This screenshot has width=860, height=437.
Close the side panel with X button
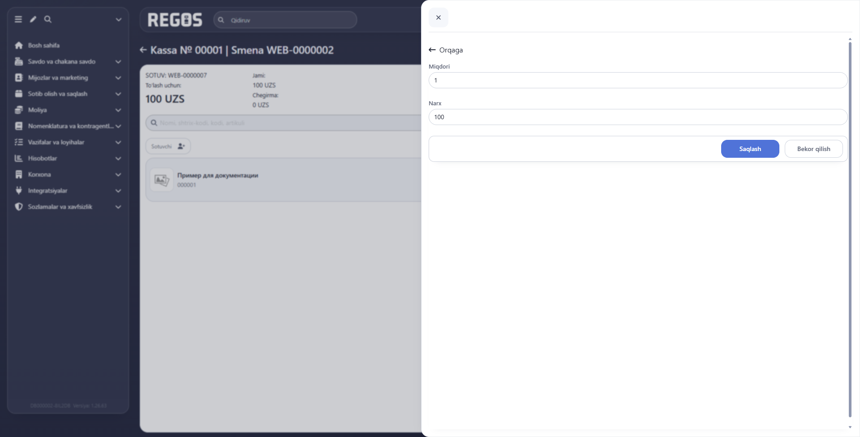pyautogui.click(x=439, y=17)
